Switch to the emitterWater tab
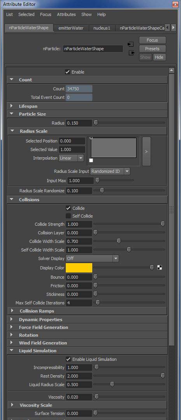The height and width of the screenshot is (420, 181). (x=71, y=28)
